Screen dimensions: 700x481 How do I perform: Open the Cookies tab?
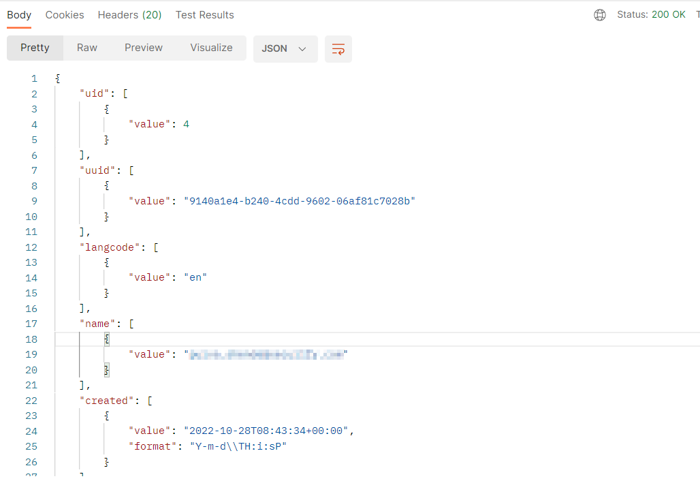tap(65, 15)
